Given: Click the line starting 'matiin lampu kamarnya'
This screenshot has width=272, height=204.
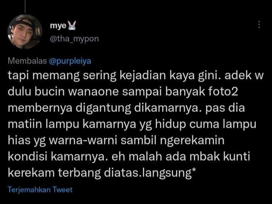Looking at the screenshot, I should [x=132, y=124].
